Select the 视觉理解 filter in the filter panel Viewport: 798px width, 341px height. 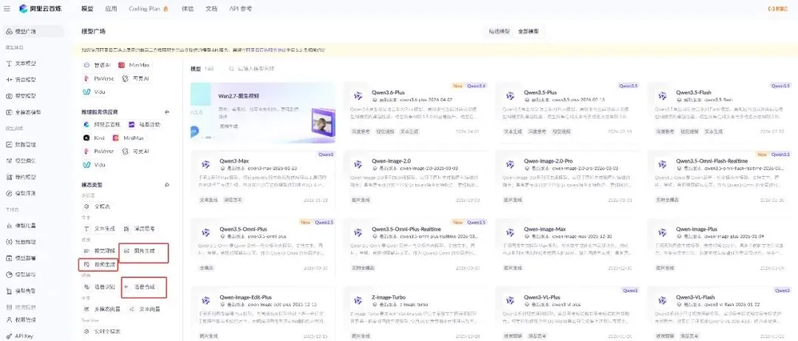[x=100, y=251]
